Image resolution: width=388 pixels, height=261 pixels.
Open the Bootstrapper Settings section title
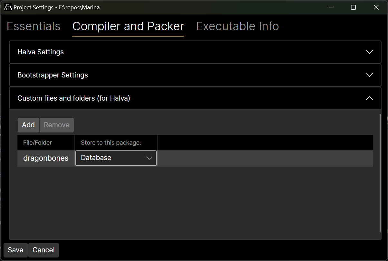coord(53,75)
